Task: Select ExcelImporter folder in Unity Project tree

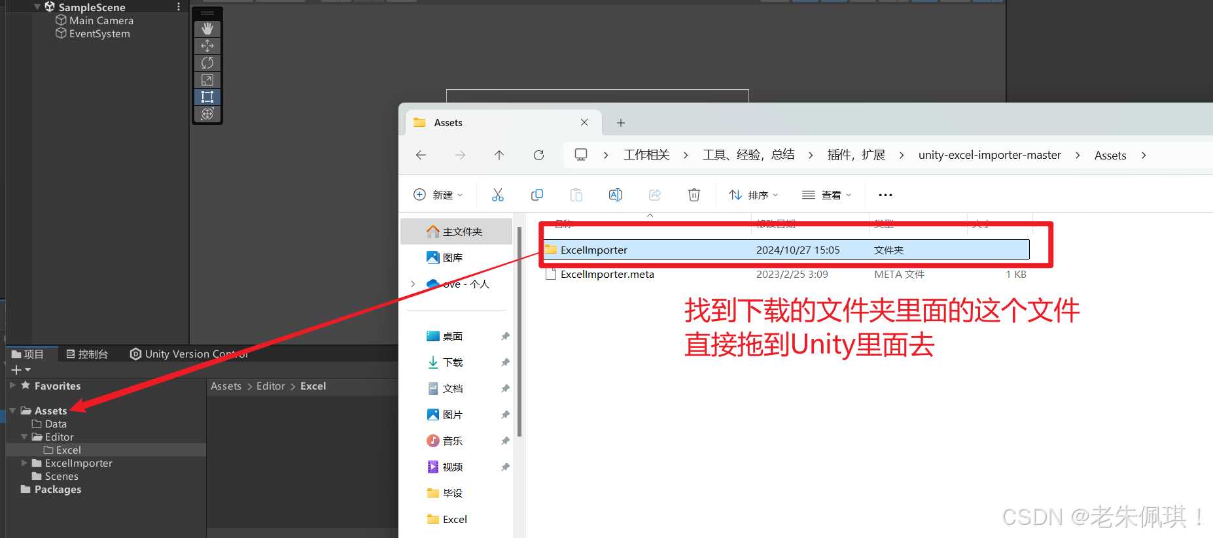Action: pyautogui.click(x=73, y=463)
